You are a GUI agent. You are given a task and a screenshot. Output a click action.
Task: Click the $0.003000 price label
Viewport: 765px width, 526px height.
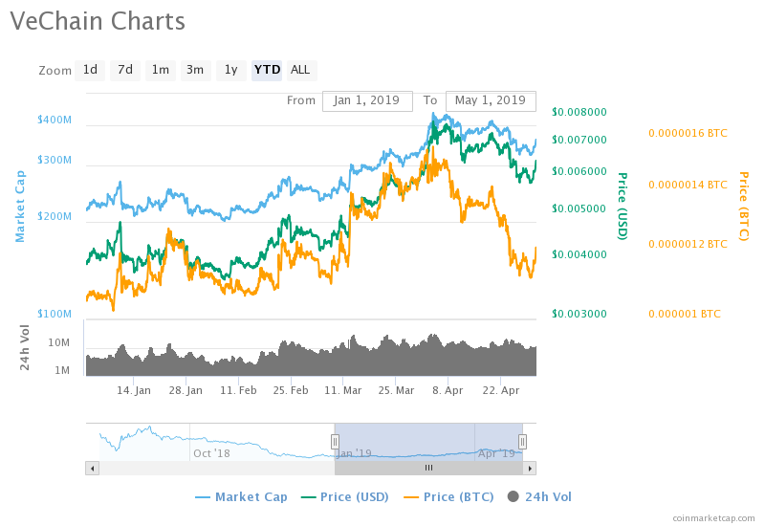[579, 314]
